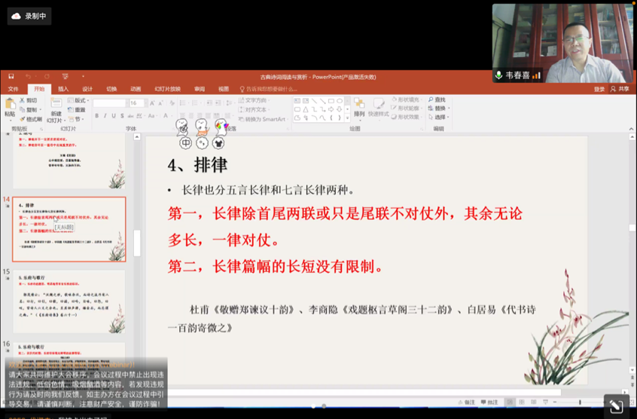
Task: Toggle text shadow S button
Action: click(122, 116)
